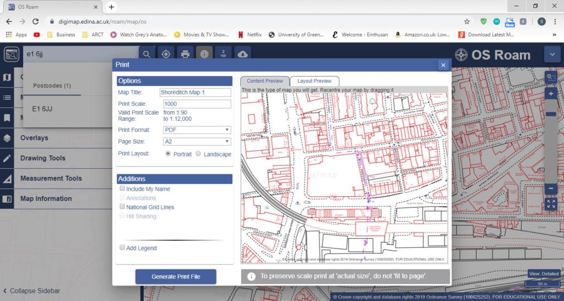Expand the Measurement Tools panel
Screen dimensions: 564x301
pyautogui.click(x=63, y=179)
